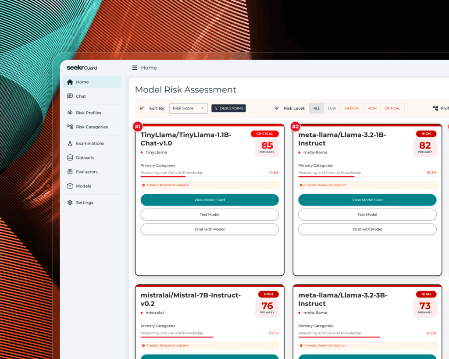
Task: Toggle DESCENDING sort order
Action: pos(228,108)
